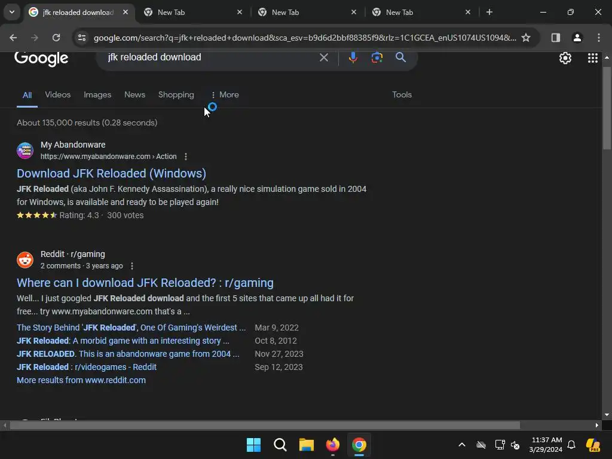612x459 pixels.
Task: Open Google quick settings gear
Action: point(565,58)
